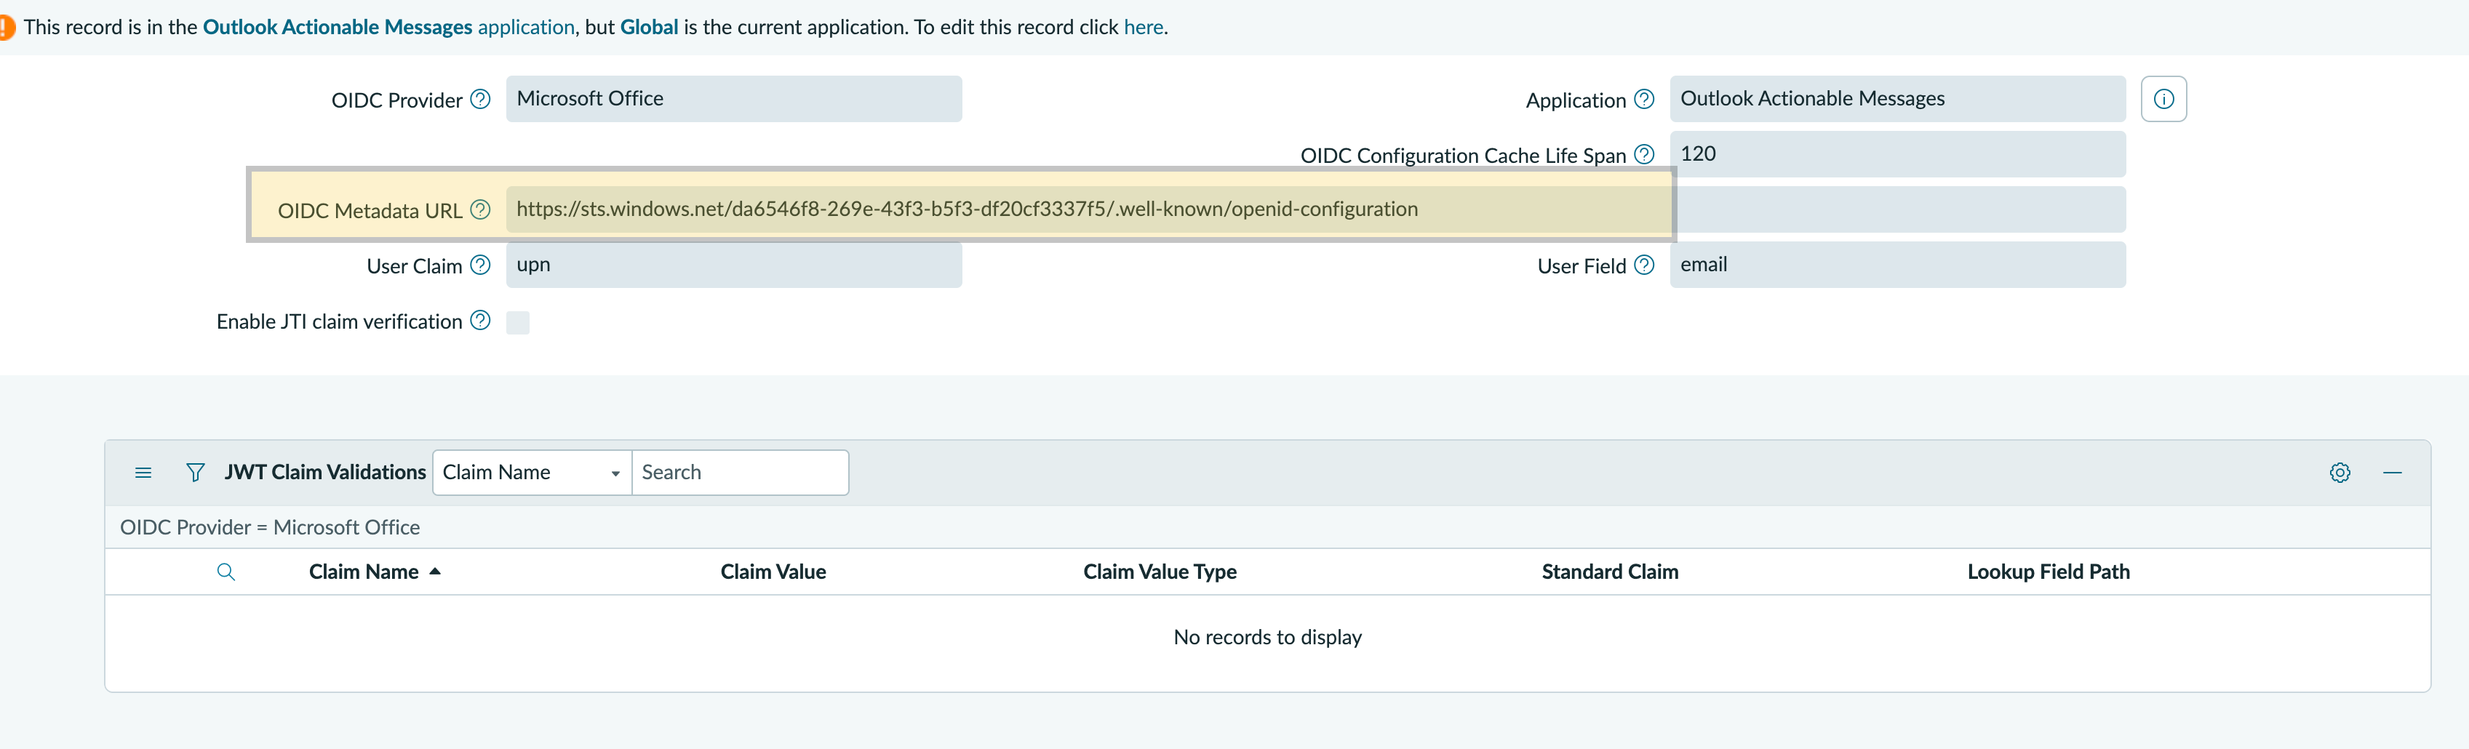Viewport: 2469px width, 749px height.
Task: Sort by the Lookup Field Path column
Action: coord(2049,572)
